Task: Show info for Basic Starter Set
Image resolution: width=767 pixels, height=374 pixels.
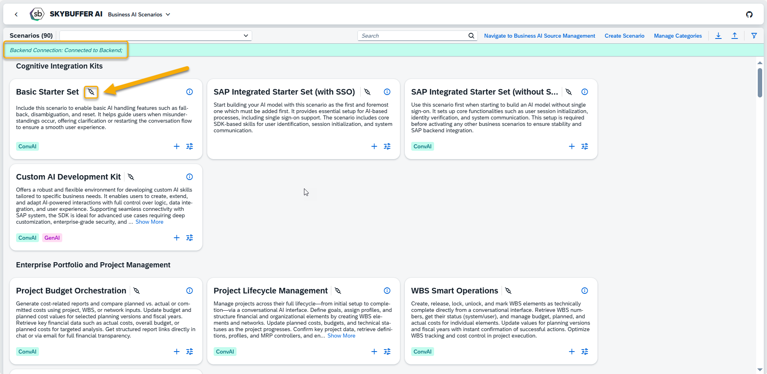Action: [x=190, y=92]
